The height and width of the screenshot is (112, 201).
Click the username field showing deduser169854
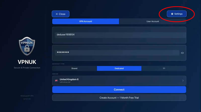(119, 35)
